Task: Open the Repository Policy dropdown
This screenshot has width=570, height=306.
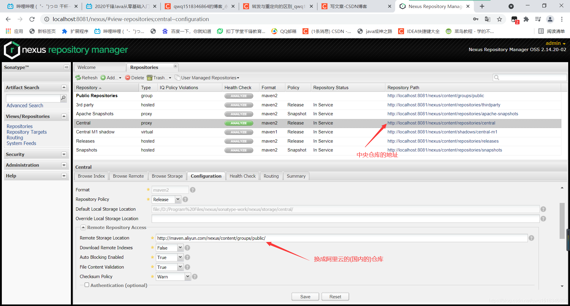Action: point(178,199)
